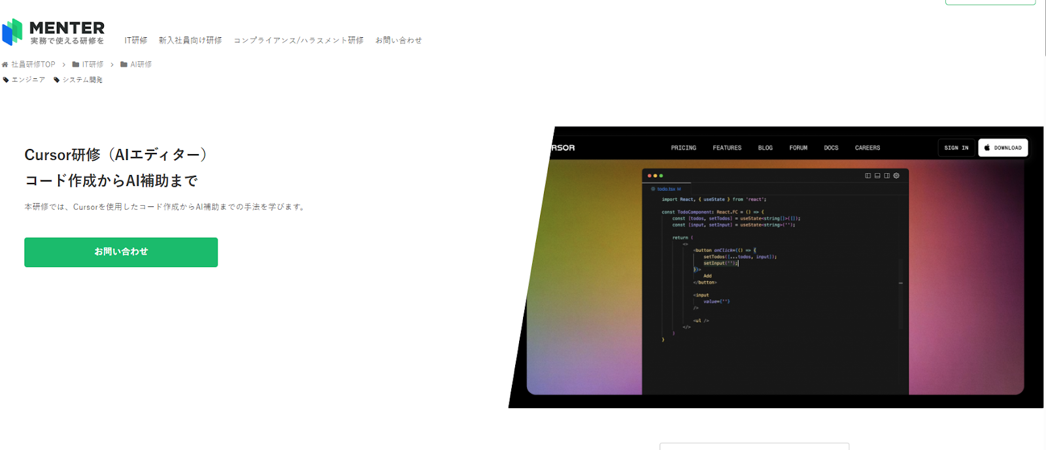The width and height of the screenshot is (1046, 450).
Task: Select コンプライアンス/ハラスメント研修 in the navigation
Action: (x=299, y=40)
